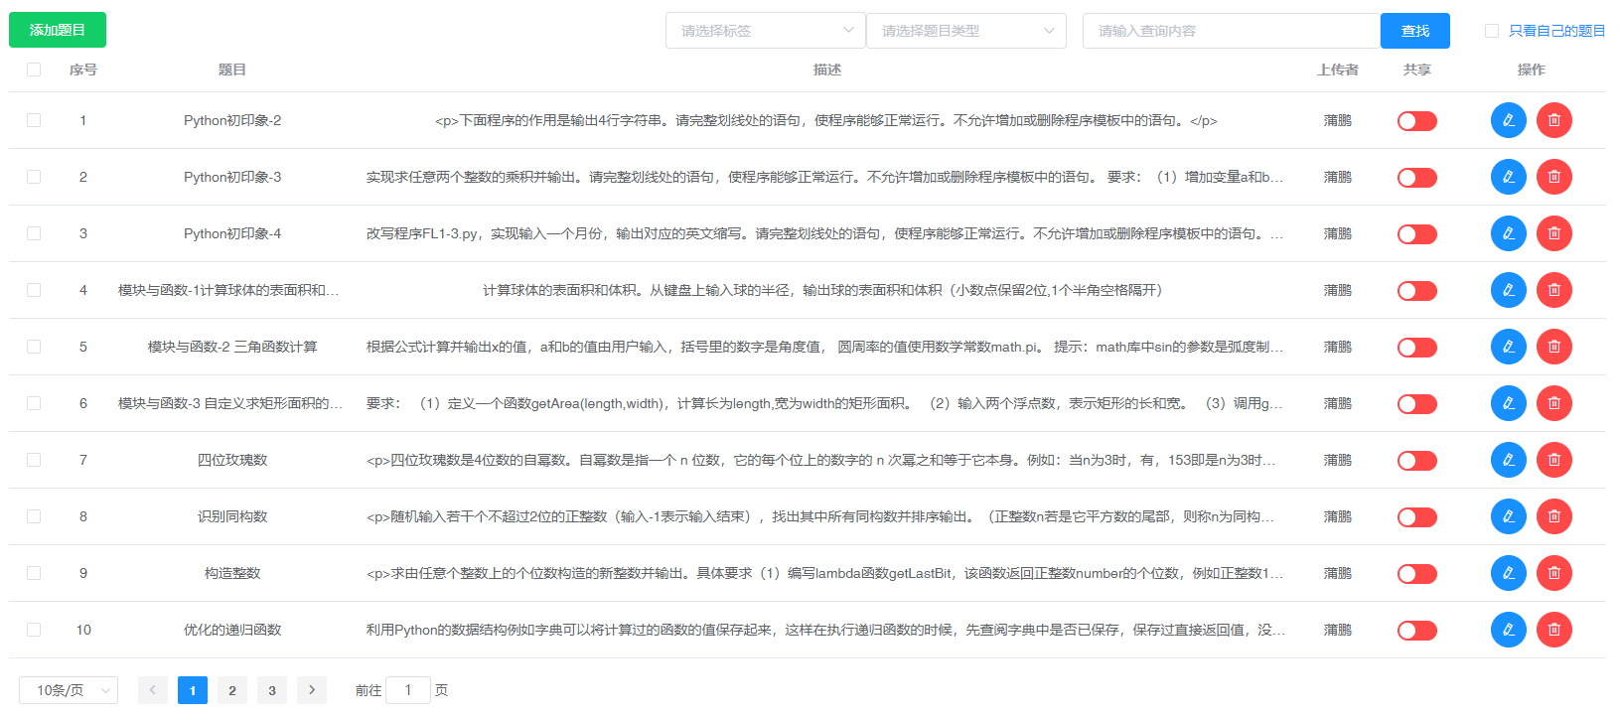Click edit icon for Python初印象-2 row

1508,120
